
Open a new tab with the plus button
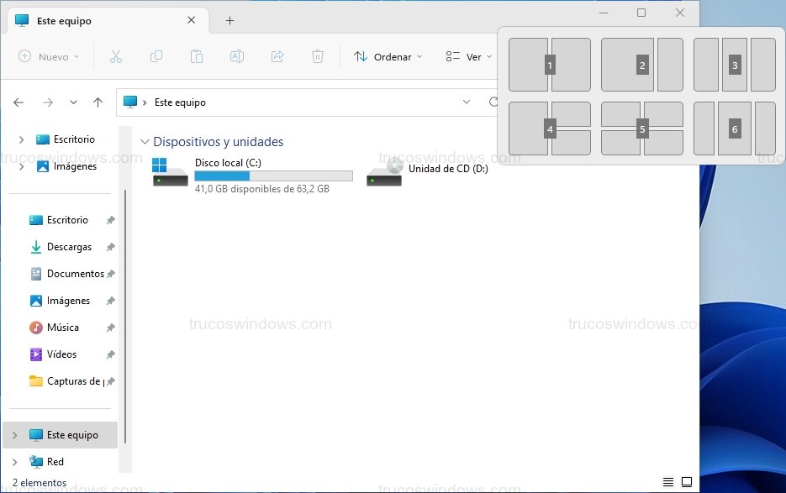228,19
